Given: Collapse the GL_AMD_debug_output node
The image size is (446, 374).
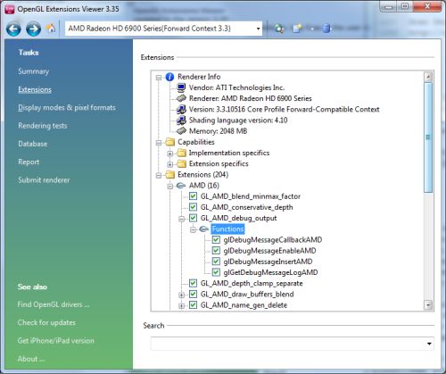Looking at the screenshot, I should [182, 219].
